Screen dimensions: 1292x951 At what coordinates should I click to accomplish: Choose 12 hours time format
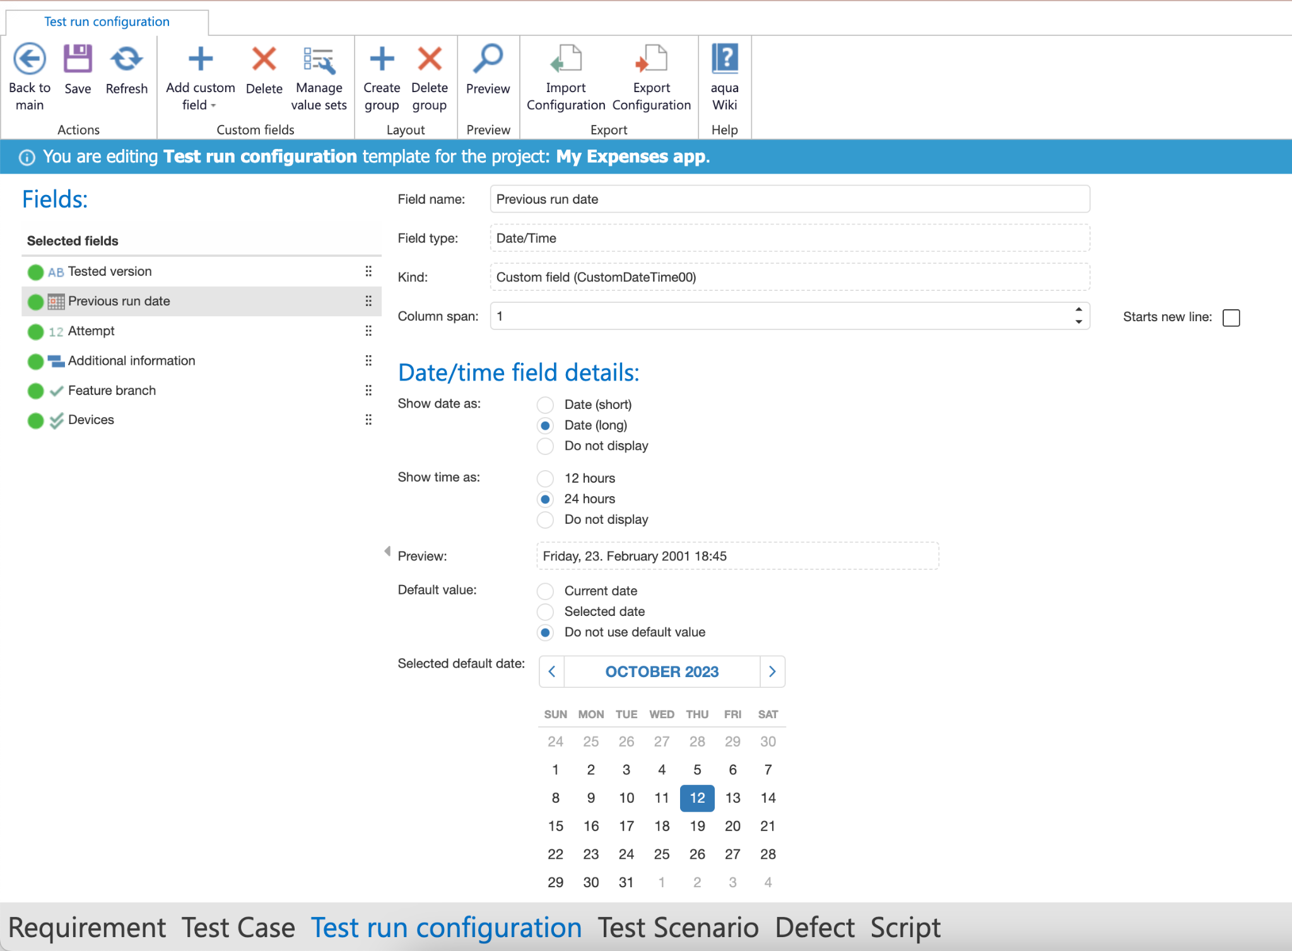point(546,478)
